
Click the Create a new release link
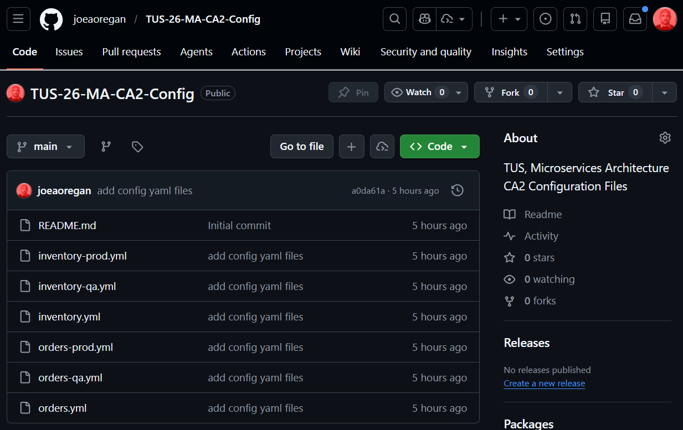coord(545,384)
